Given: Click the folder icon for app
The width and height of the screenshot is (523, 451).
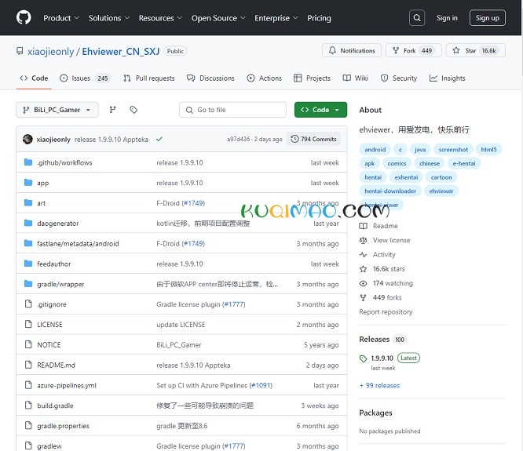Looking at the screenshot, I should tap(28, 183).
